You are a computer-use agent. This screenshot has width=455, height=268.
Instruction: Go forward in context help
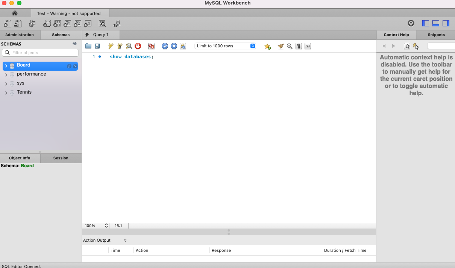tap(394, 46)
